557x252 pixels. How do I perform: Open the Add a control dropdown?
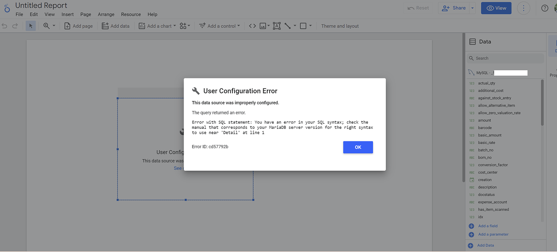(x=219, y=25)
